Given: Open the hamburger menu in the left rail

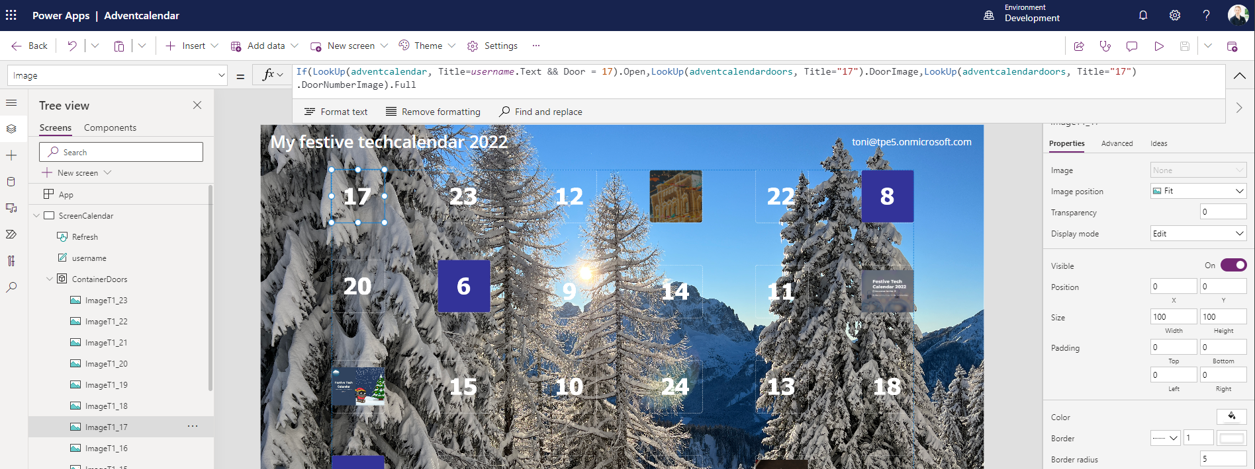Looking at the screenshot, I should (11, 102).
